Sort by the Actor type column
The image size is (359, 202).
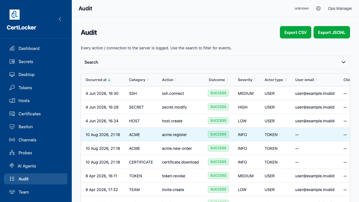[275, 80]
